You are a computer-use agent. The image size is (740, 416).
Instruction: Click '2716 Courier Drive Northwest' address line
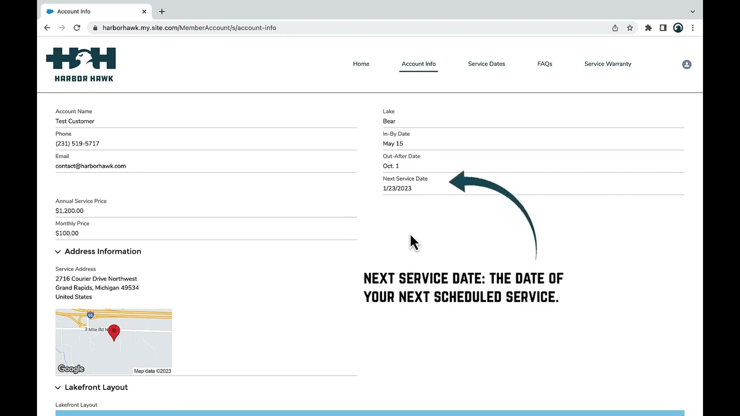click(97, 279)
